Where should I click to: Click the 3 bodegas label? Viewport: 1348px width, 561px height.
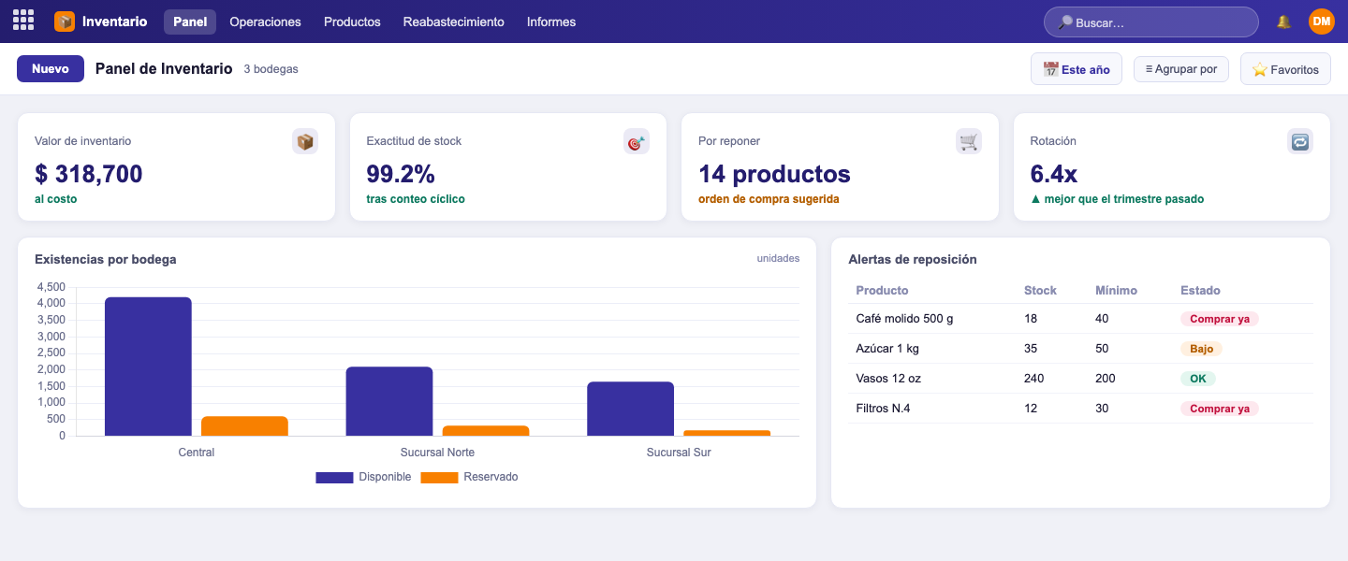point(271,69)
